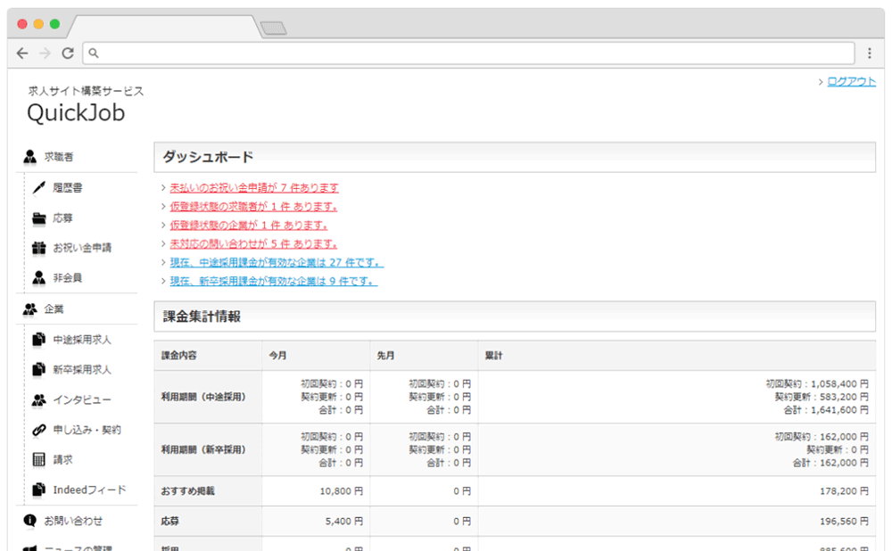Click the ログアウト link
The image size is (892, 551).
pyautogui.click(x=851, y=82)
